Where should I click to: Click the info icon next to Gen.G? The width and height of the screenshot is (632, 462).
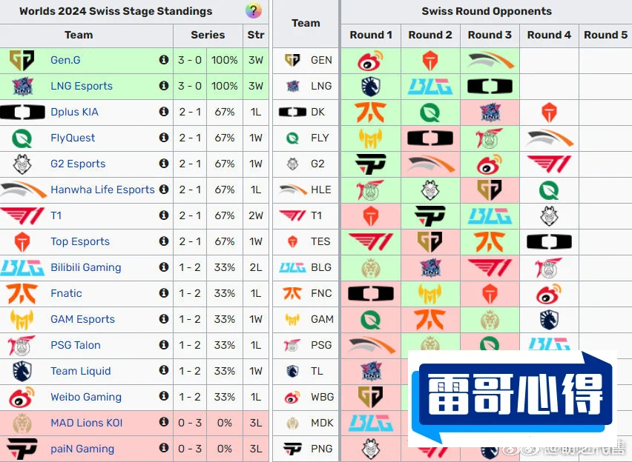pyautogui.click(x=164, y=60)
